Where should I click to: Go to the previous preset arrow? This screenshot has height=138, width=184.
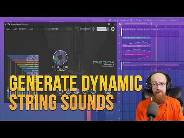[68, 29]
